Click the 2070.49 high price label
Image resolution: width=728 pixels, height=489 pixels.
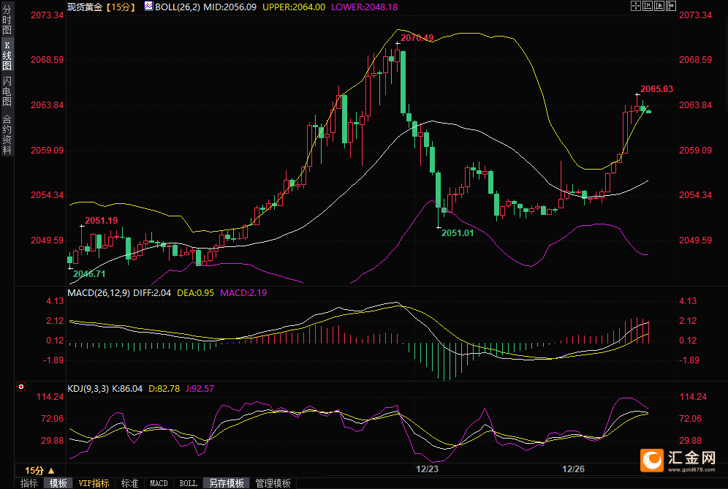pyautogui.click(x=417, y=38)
